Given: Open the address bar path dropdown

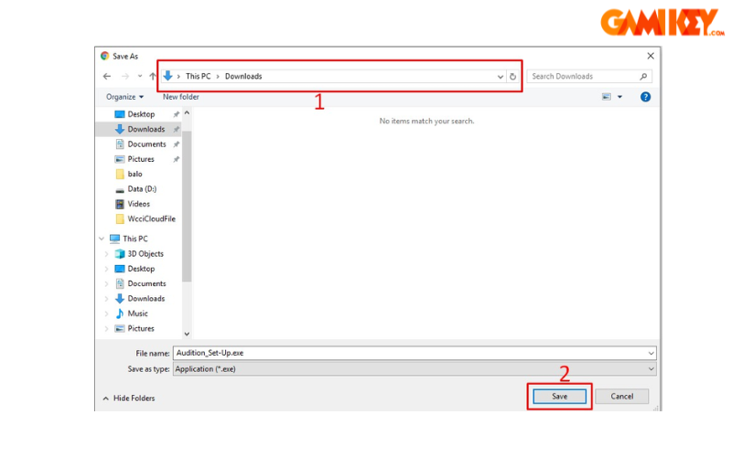Looking at the screenshot, I should [x=500, y=77].
